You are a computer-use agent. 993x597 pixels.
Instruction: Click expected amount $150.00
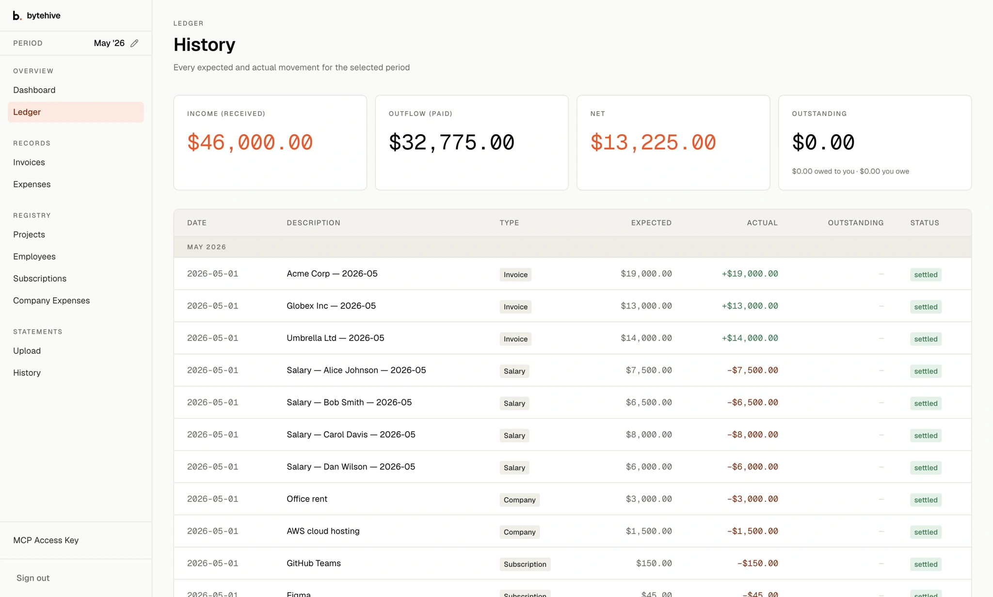654,564
